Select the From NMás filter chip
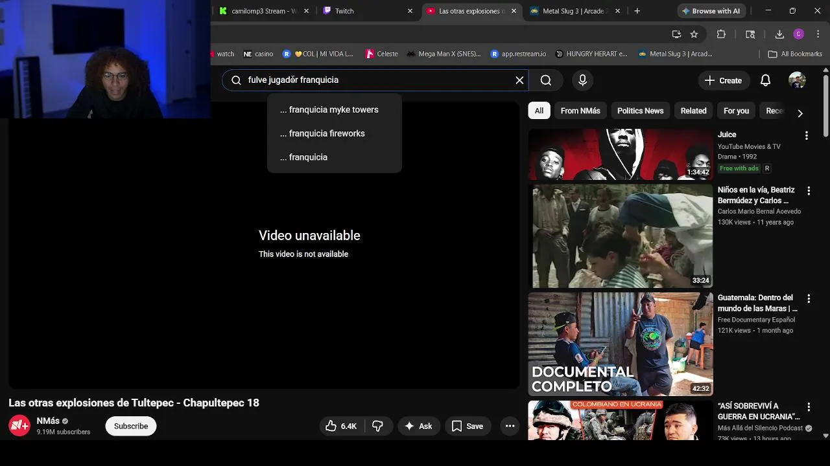 (580, 111)
